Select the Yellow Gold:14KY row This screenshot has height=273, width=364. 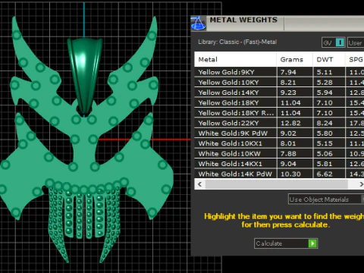point(279,93)
